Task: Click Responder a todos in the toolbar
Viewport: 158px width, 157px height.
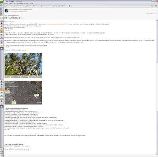Action: 19,6
